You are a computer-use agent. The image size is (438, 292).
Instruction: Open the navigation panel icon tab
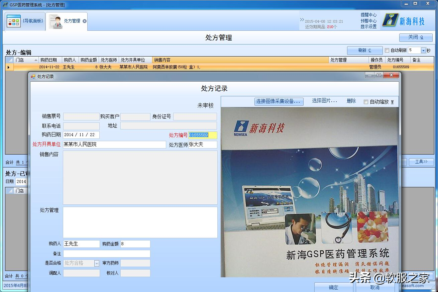pos(14,21)
